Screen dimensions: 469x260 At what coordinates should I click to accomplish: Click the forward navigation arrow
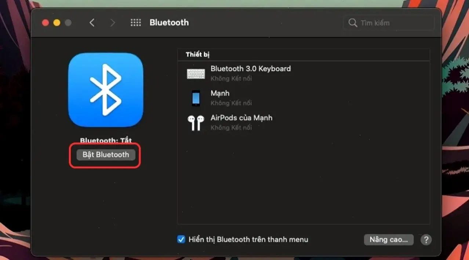(x=113, y=22)
